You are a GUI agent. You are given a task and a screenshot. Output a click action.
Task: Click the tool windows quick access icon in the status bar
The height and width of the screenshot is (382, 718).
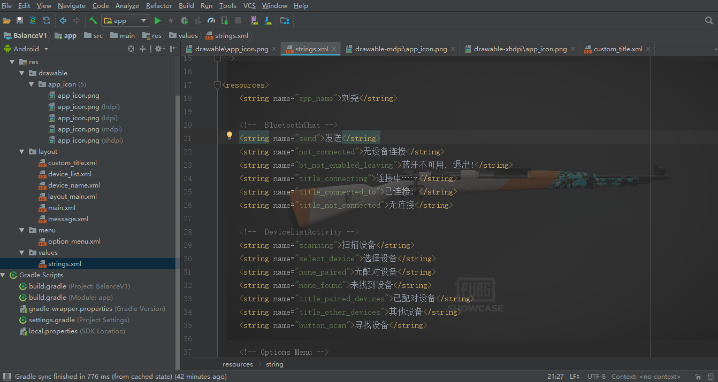click(6, 377)
